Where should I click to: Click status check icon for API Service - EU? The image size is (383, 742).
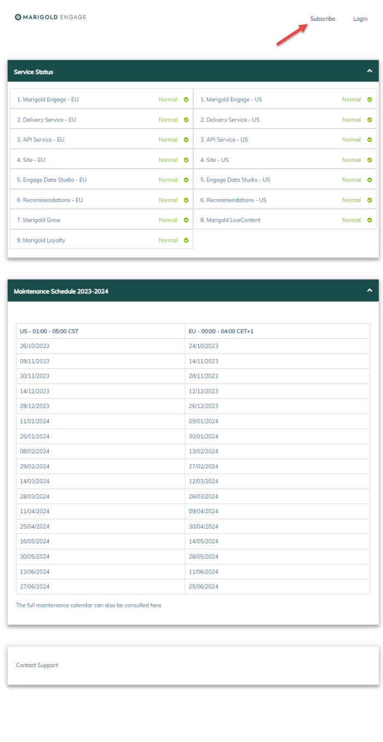pos(186,140)
